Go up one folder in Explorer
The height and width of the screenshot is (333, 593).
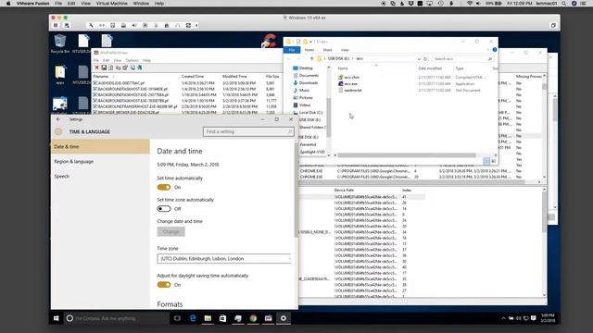click(x=311, y=59)
